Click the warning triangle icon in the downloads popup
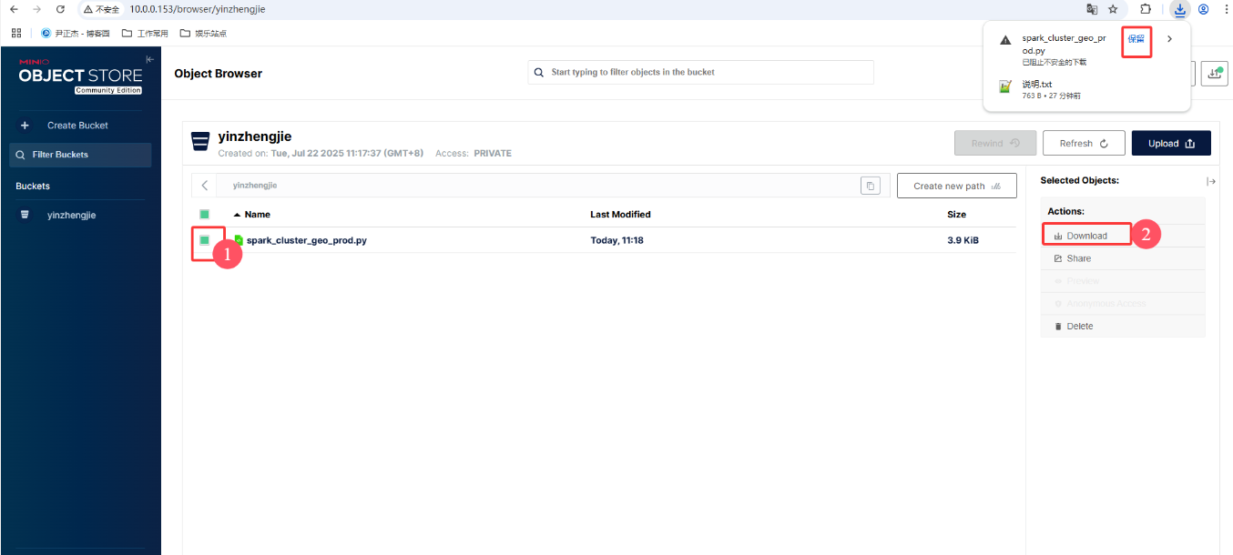1233x555 pixels. [1005, 40]
